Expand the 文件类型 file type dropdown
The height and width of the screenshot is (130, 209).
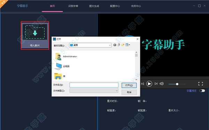point(117,91)
